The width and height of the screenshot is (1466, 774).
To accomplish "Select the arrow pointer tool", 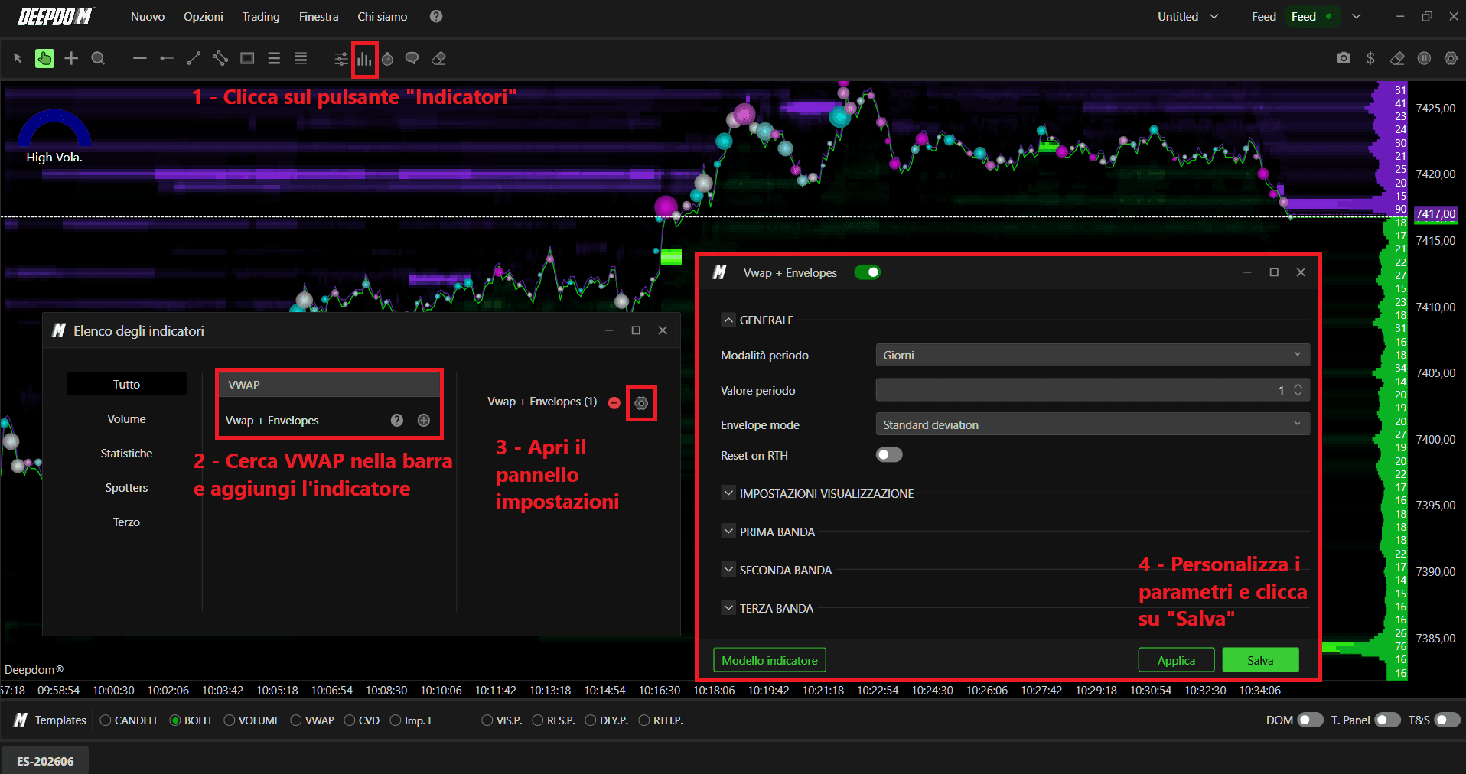I will (x=18, y=58).
